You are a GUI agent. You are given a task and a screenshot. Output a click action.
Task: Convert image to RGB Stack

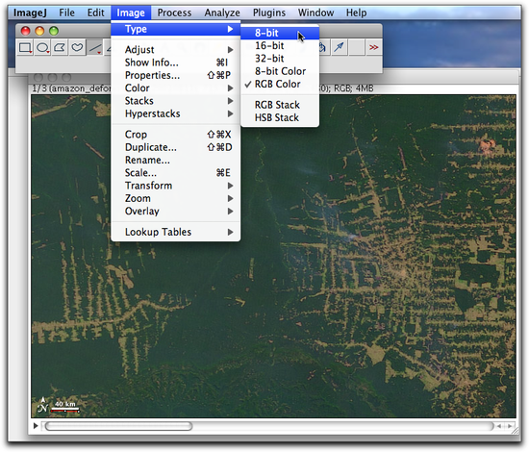tap(280, 105)
